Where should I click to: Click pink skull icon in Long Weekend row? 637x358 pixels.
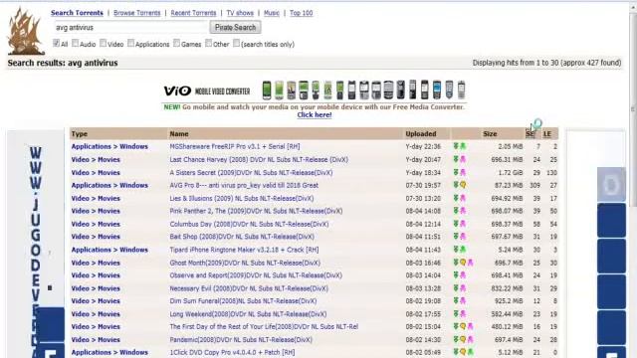pyautogui.click(x=463, y=314)
